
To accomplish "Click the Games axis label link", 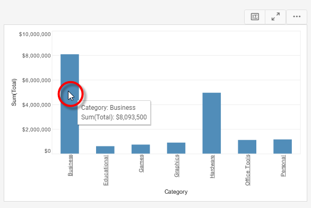I will pyautogui.click(x=141, y=163).
